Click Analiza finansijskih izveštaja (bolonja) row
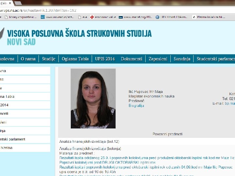 [90, 149]
